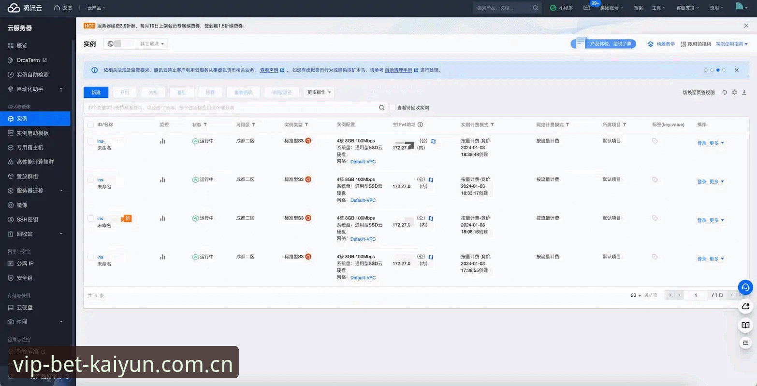The height and width of the screenshot is (386, 757).
Task: Click 切换至页签视图 link
Action: click(x=699, y=92)
